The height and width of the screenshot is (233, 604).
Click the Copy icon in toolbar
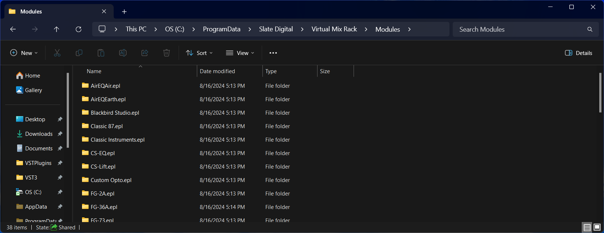coord(79,53)
